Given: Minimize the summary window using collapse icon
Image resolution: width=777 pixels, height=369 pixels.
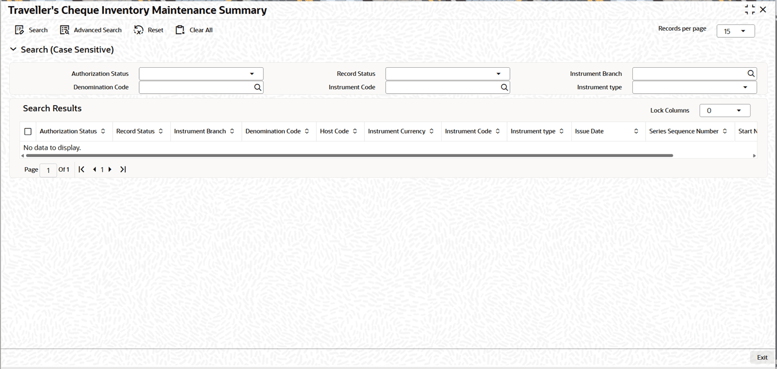Looking at the screenshot, I should click(750, 10).
